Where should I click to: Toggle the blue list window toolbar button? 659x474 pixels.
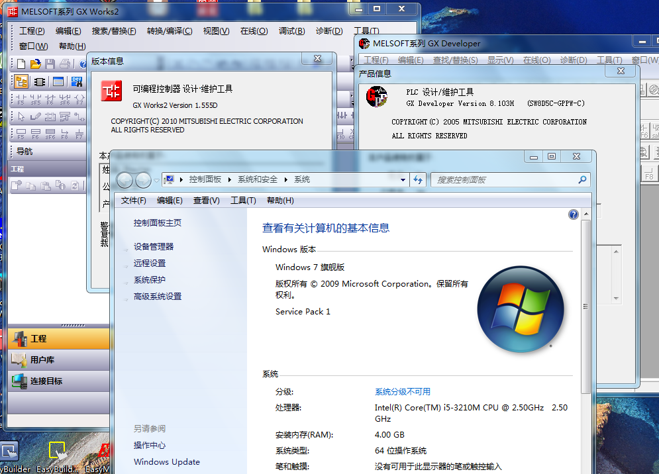click(x=58, y=81)
